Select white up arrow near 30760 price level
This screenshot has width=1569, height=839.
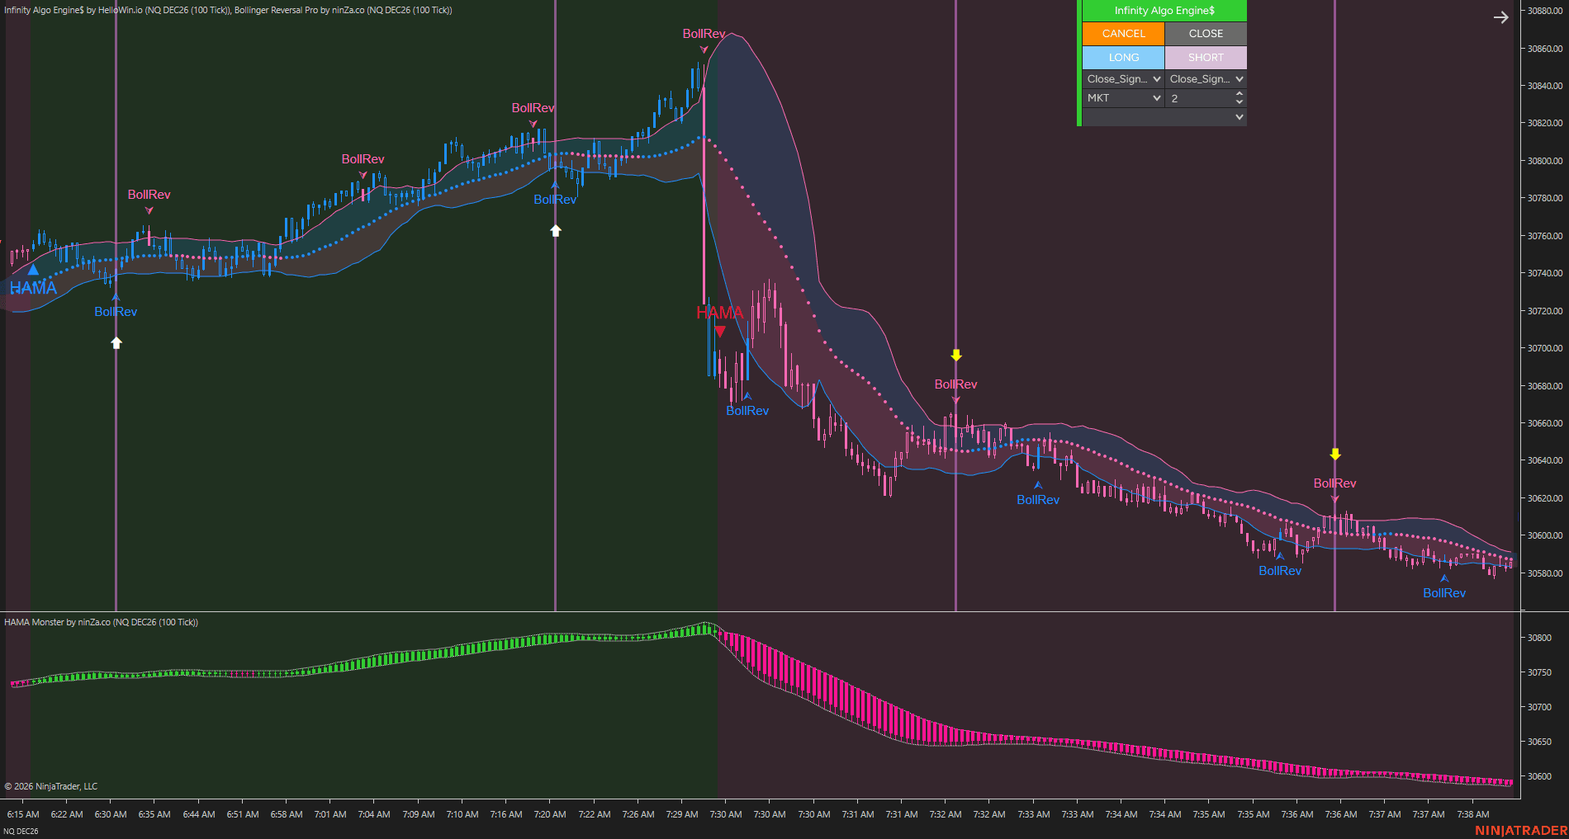pos(556,230)
